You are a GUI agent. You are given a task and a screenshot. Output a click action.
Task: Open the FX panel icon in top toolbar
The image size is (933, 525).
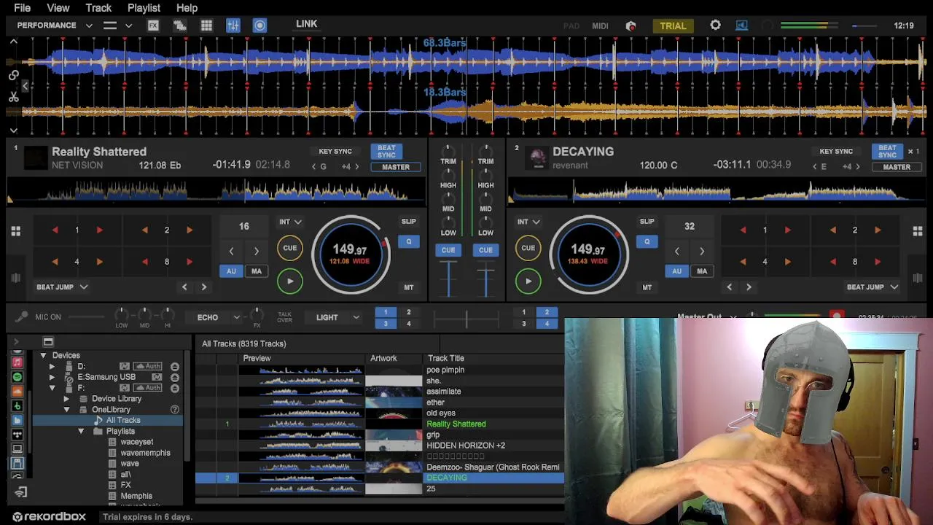[x=153, y=26]
